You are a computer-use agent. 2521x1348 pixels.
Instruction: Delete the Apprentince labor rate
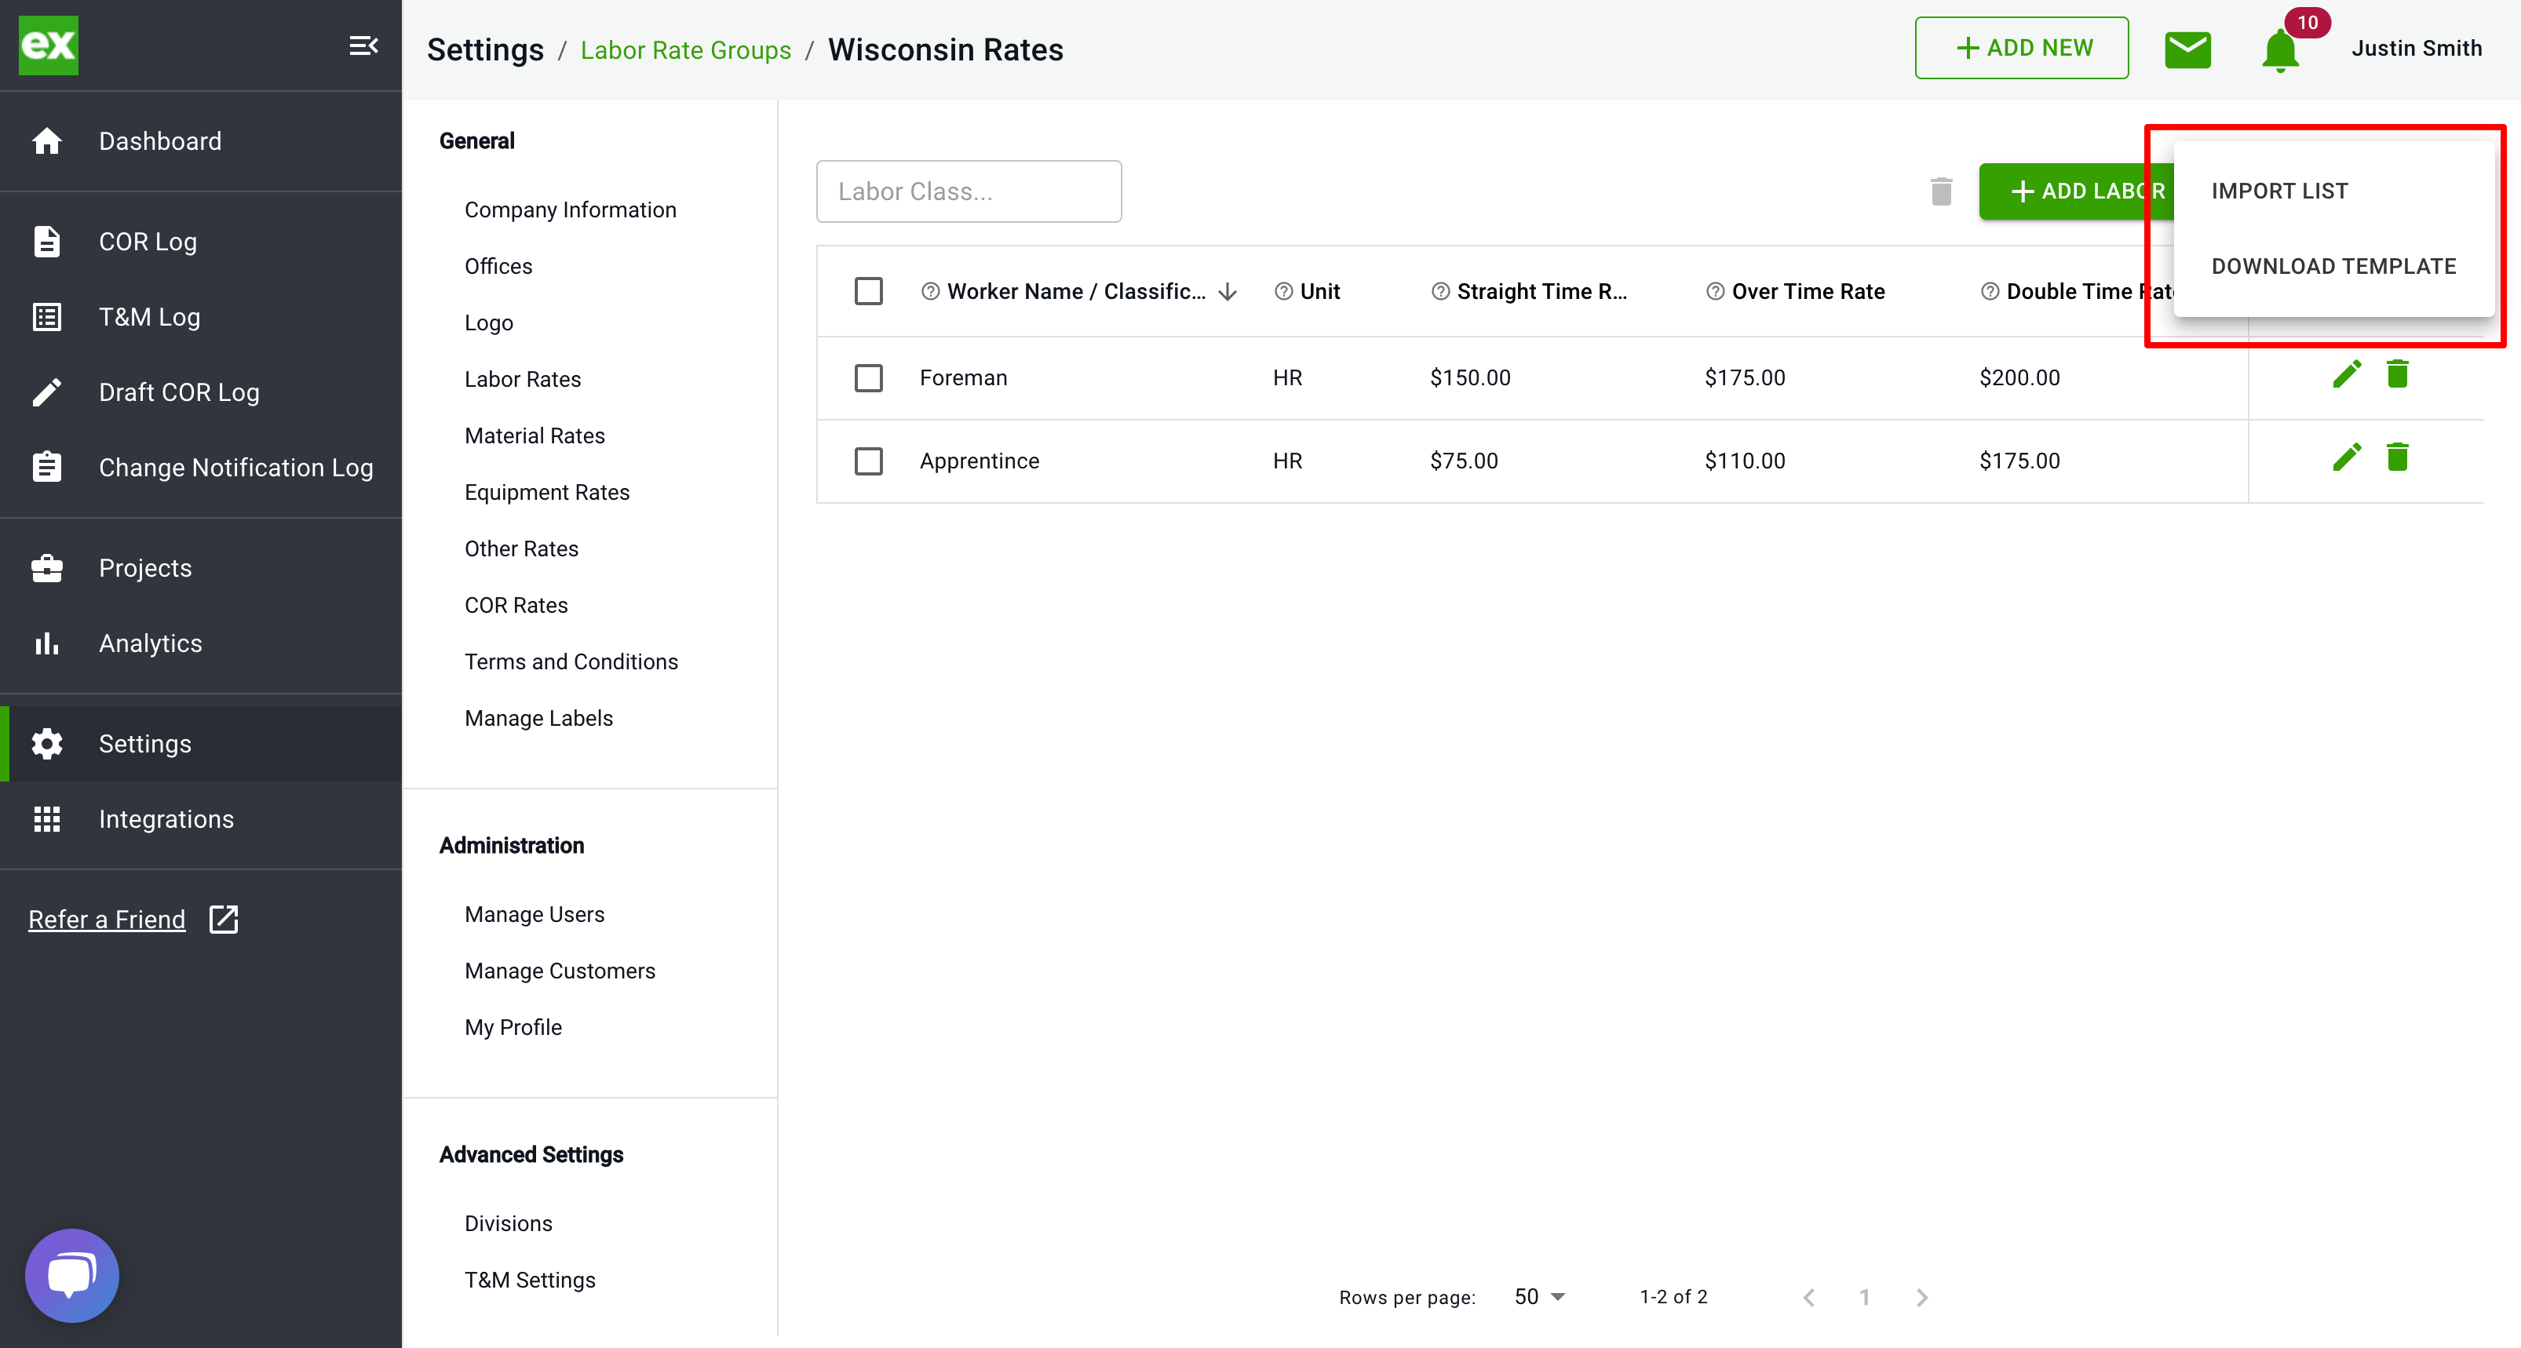[x=2397, y=457]
